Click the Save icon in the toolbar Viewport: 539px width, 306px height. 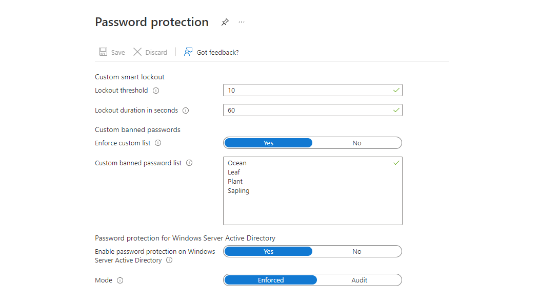click(103, 52)
